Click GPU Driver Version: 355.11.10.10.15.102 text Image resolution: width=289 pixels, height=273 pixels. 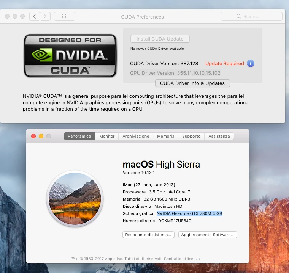tap(175, 73)
